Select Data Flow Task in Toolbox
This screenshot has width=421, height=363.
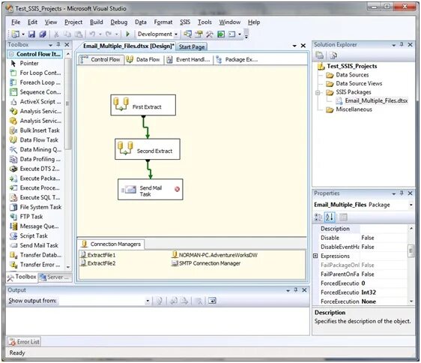click(34, 140)
